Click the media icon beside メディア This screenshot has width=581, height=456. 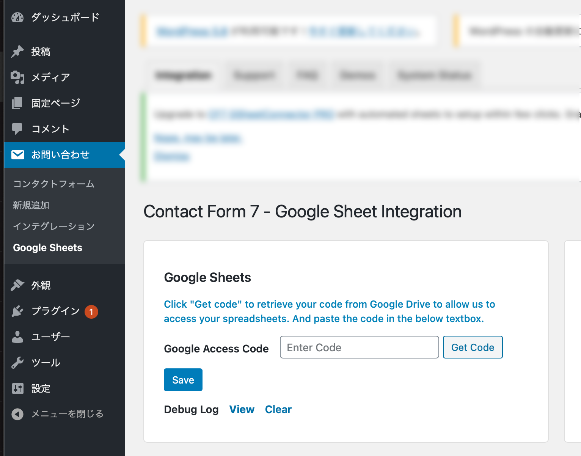coord(17,77)
